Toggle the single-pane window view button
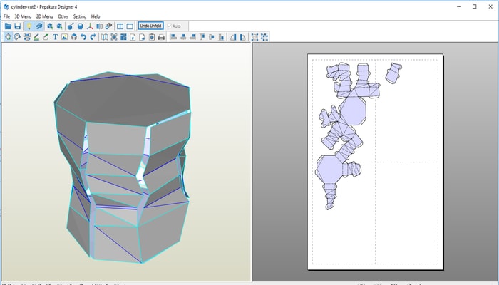This screenshot has width=499, height=285. coord(129,26)
